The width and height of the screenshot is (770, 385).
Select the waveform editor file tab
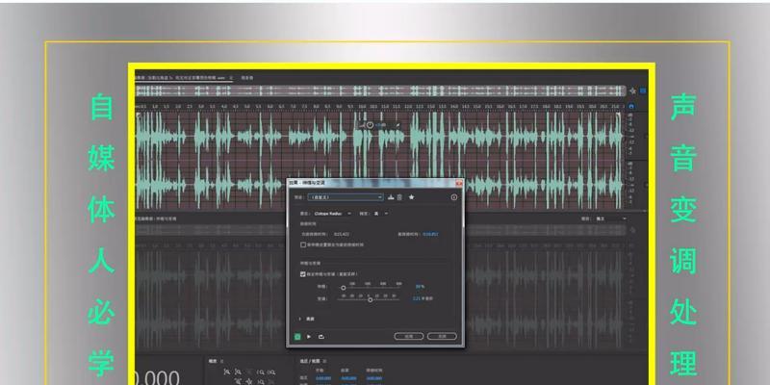tap(183, 78)
